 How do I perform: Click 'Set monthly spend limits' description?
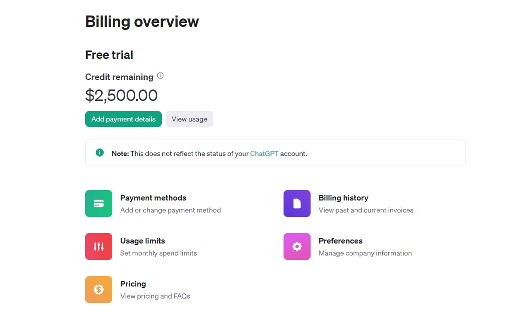158,253
